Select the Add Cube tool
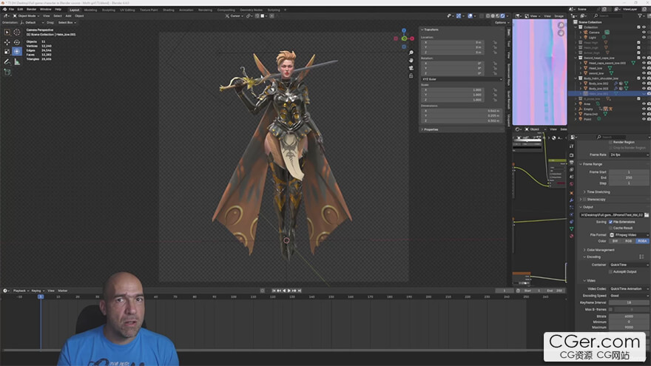Screen dimensions: 651x366 [x=7, y=72]
